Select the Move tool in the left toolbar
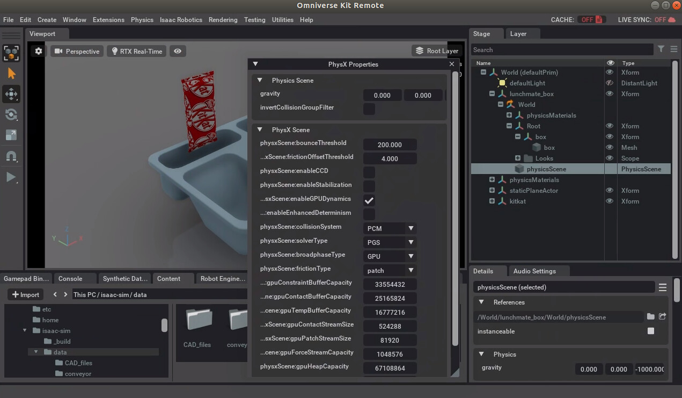Screen dimensions: 682x398 [x=12, y=94]
